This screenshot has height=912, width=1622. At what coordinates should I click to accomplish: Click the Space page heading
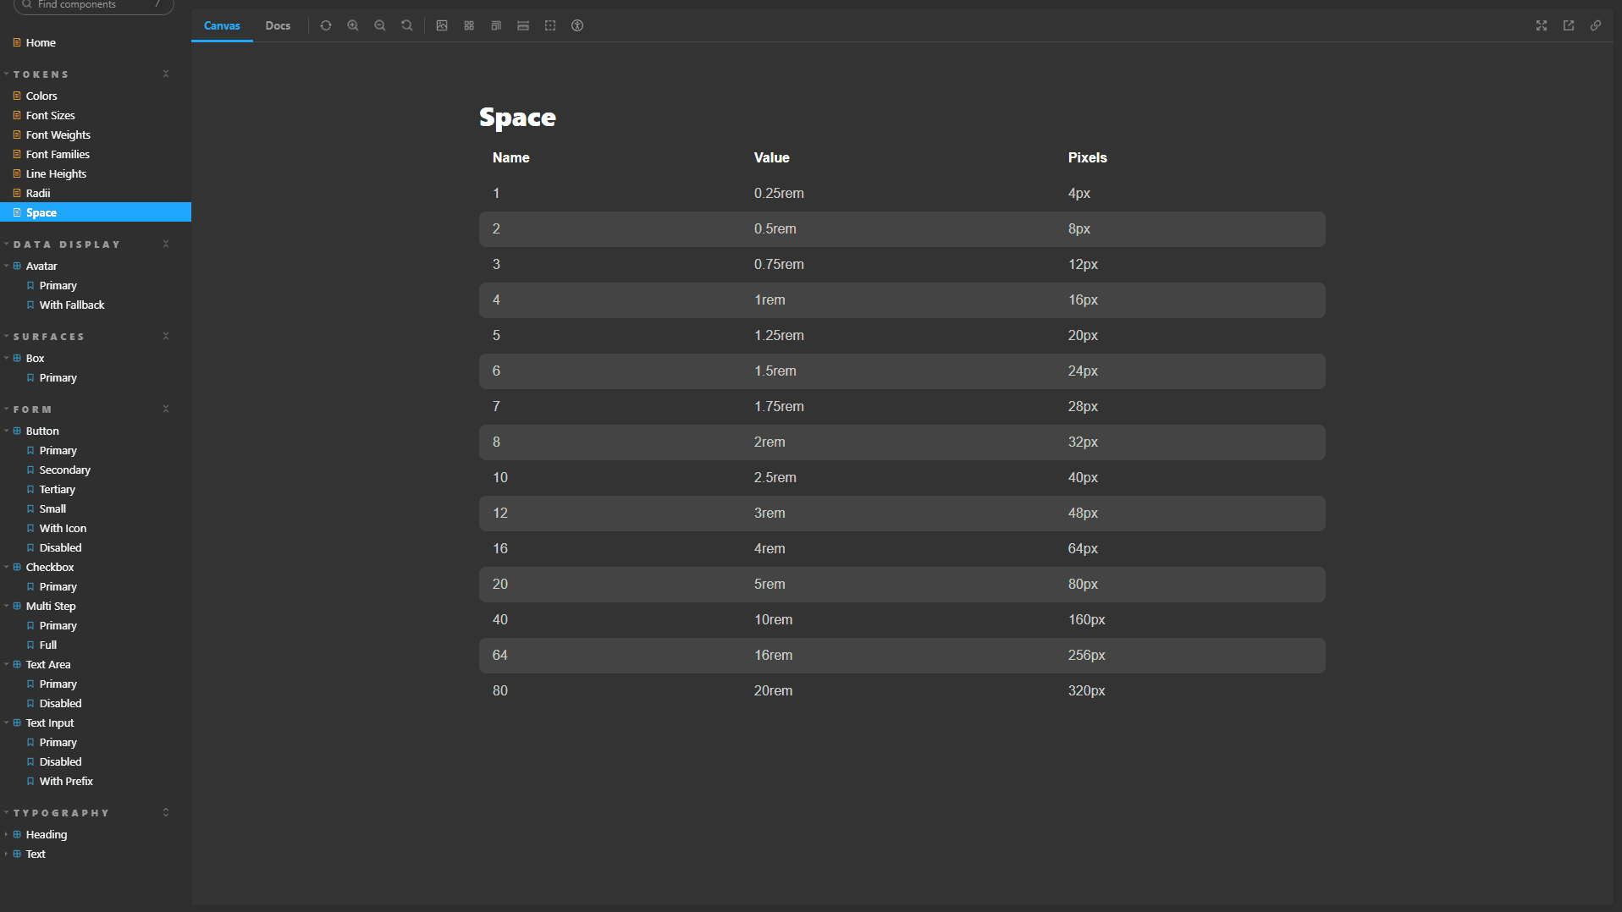(517, 118)
